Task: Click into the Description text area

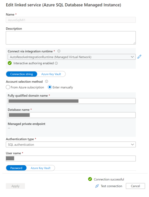Action: click(71, 38)
